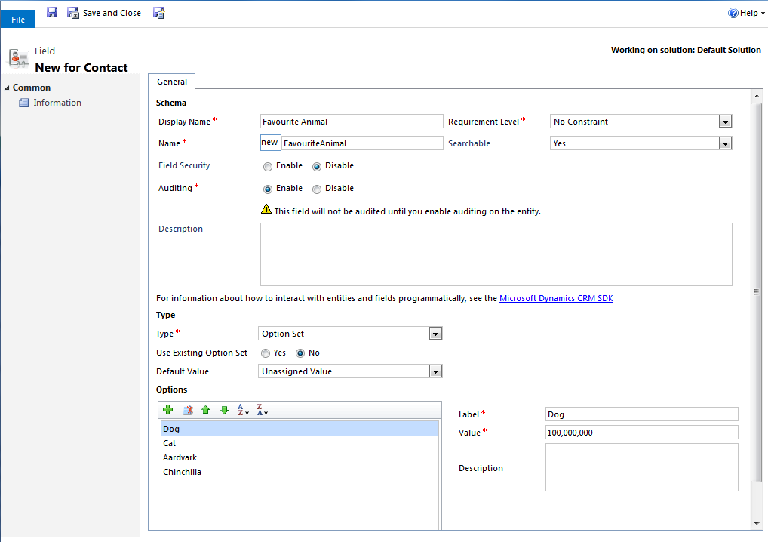The width and height of the screenshot is (768, 542).
Task: Move option down with green arrow
Action: (x=224, y=410)
